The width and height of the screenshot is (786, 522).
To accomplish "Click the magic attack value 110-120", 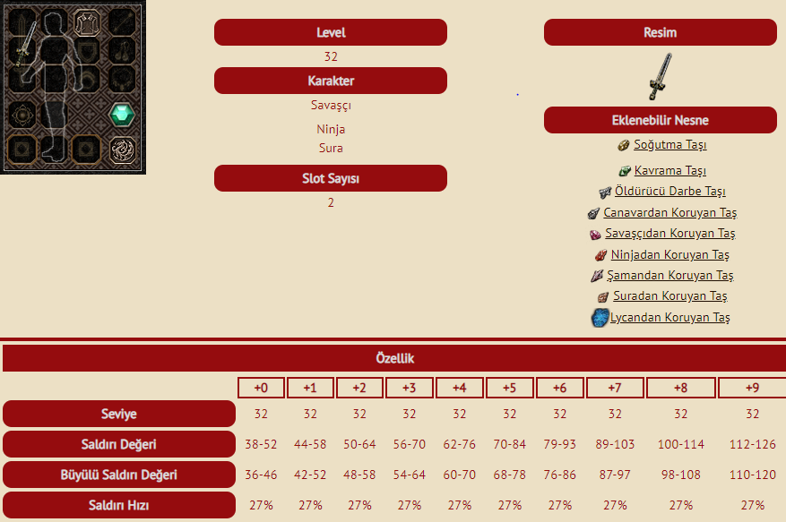I will (753, 475).
